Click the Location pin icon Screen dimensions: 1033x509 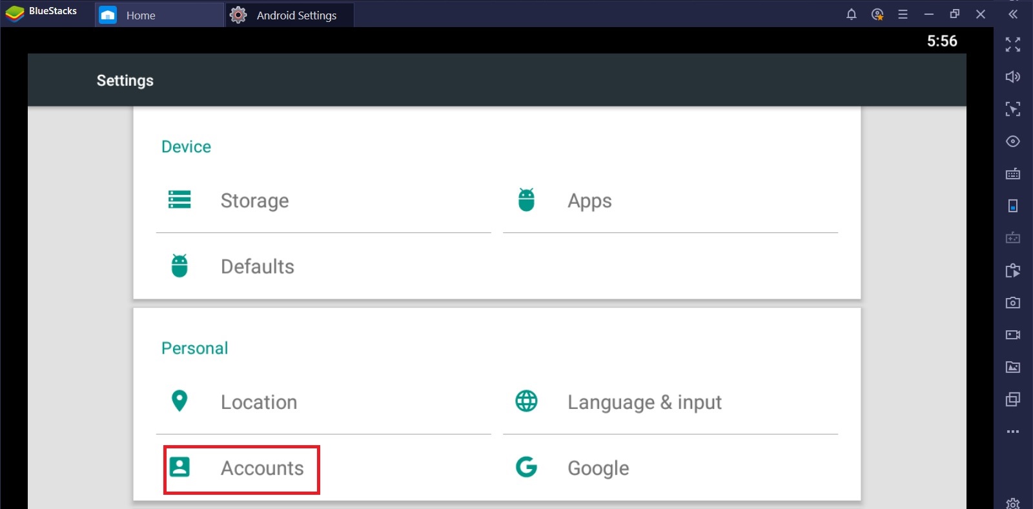[x=179, y=401]
